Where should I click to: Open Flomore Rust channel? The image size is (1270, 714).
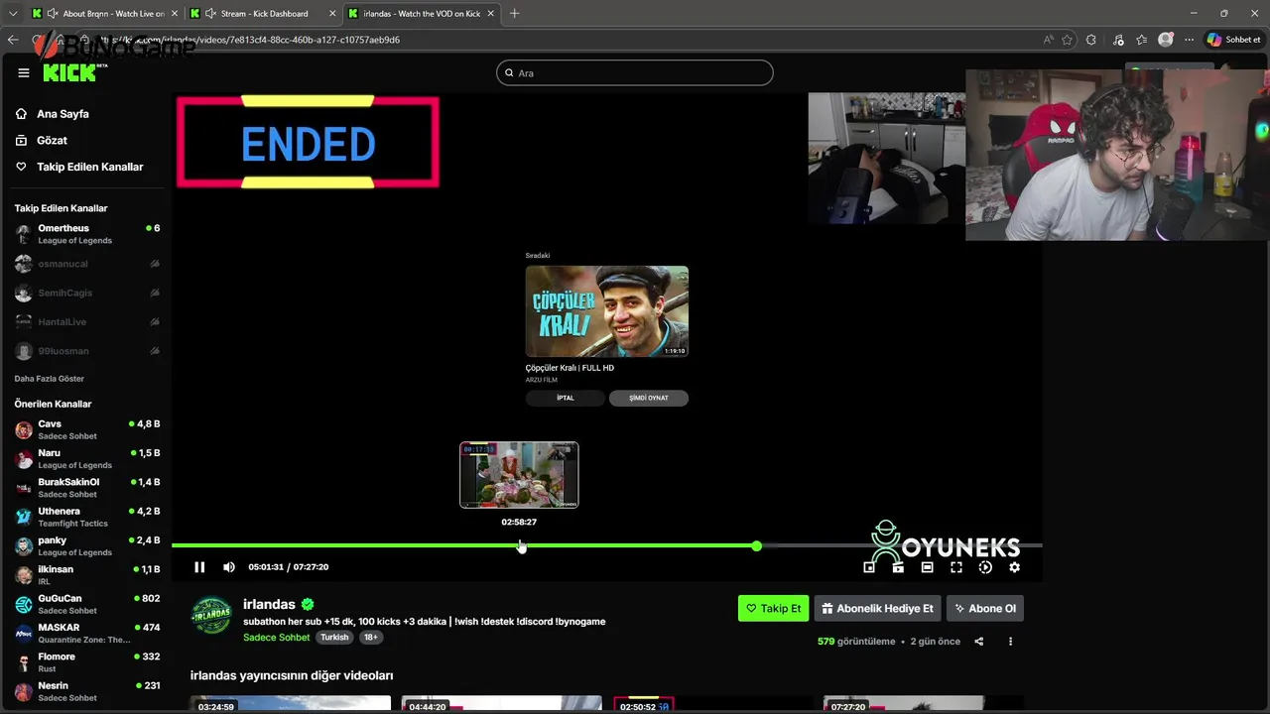pyautogui.click(x=87, y=662)
